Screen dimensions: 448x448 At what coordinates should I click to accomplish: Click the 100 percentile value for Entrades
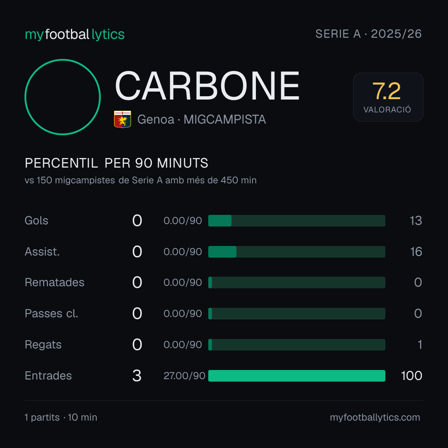coord(411,376)
